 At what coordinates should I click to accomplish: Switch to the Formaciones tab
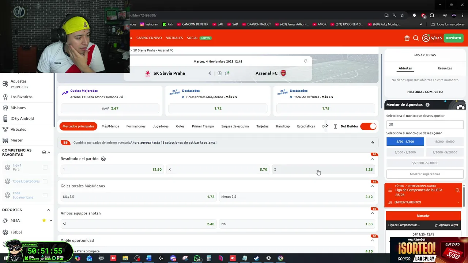click(136, 126)
